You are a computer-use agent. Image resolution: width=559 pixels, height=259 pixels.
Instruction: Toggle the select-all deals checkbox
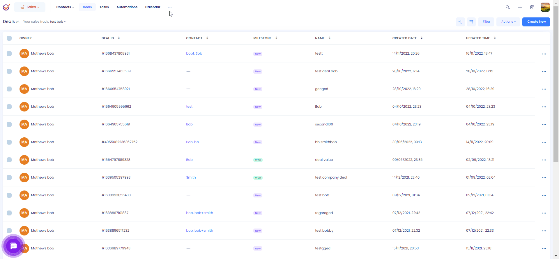click(9, 38)
